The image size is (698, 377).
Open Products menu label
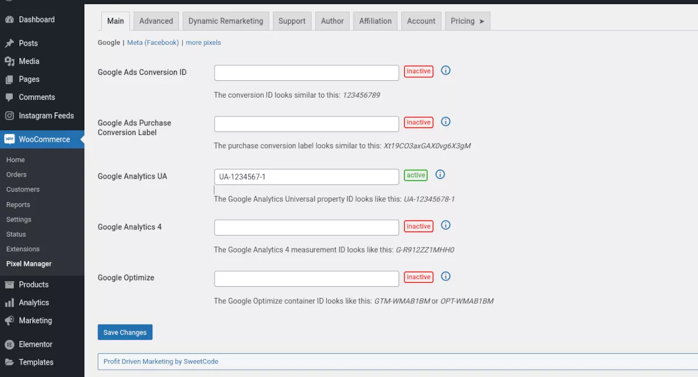pyautogui.click(x=34, y=284)
